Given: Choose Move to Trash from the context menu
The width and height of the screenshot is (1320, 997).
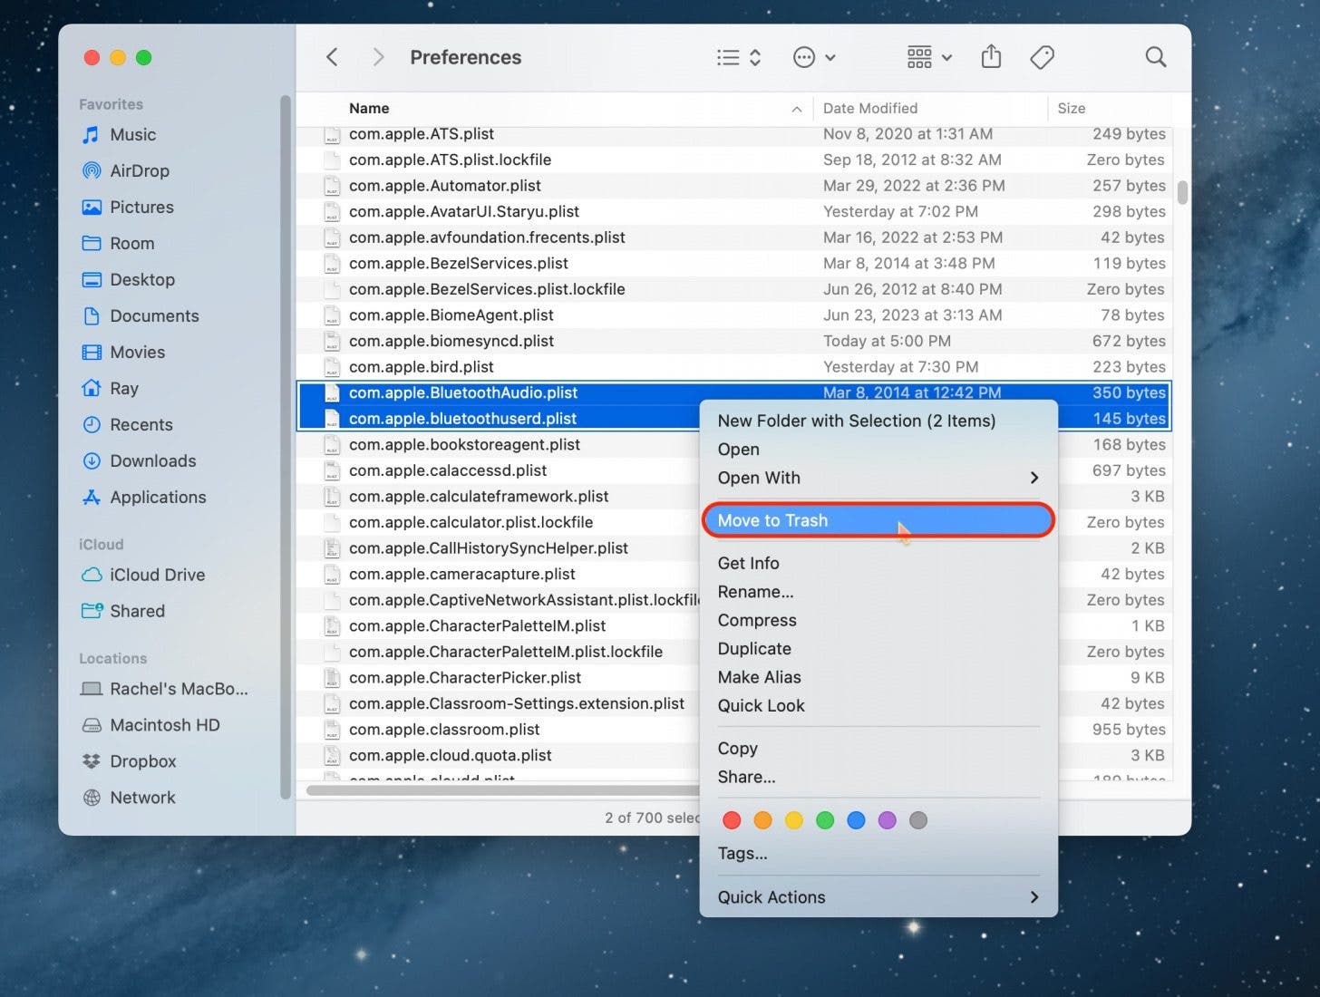Looking at the screenshot, I should click(772, 520).
